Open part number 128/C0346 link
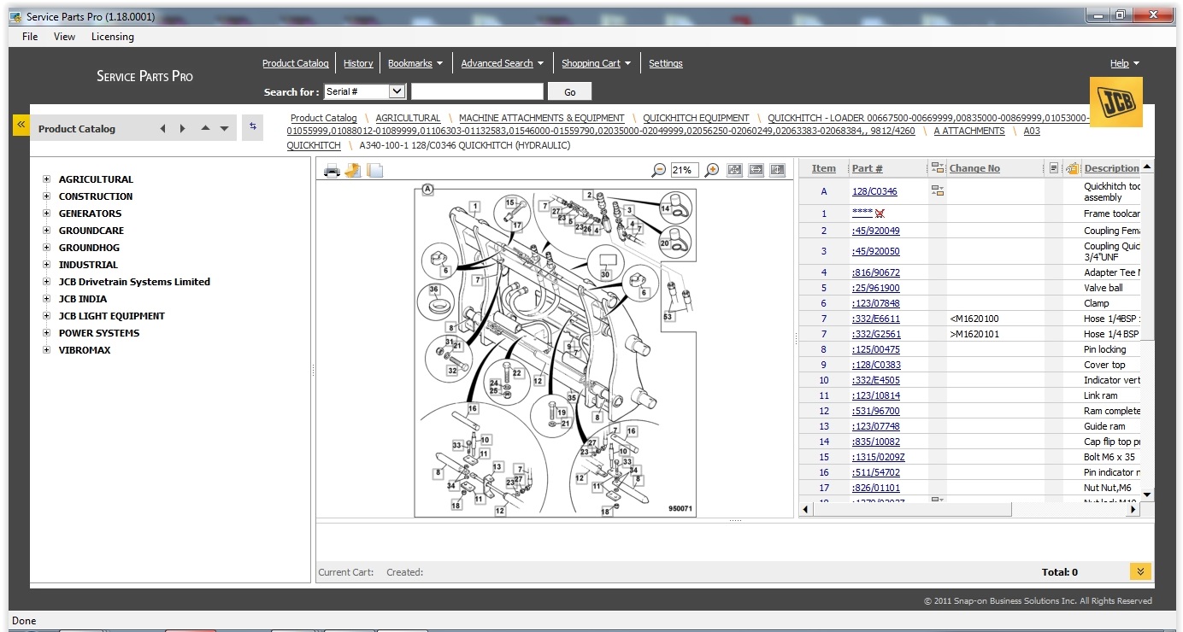The height and width of the screenshot is (632, 1183). 874,191
